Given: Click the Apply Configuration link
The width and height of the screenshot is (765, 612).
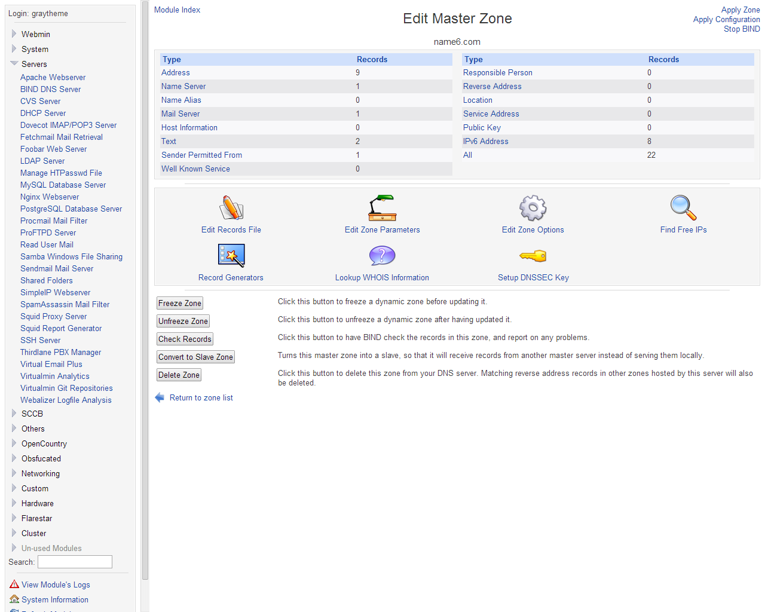Looking at the screenshot, I should pyautogui.click(x=726, y=19).
